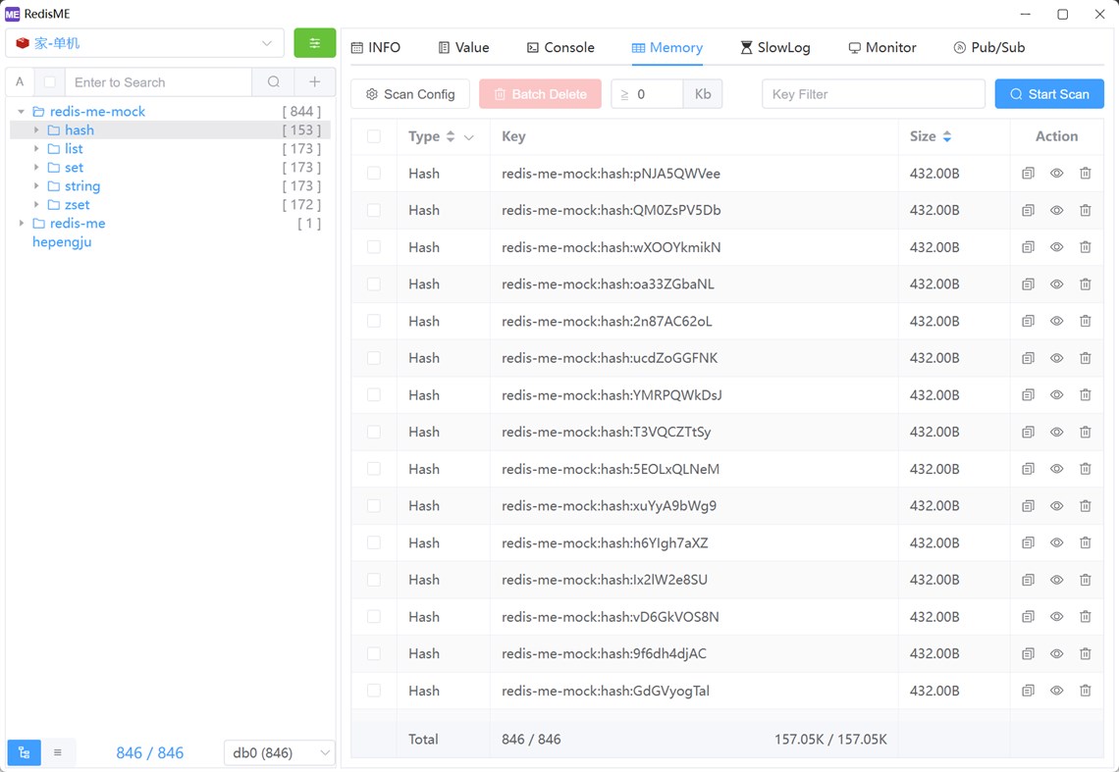Go to the Pub/Sub tab
Image resolution: width=1119 pixels, height=772 pixels.
[x=989, y=47]
